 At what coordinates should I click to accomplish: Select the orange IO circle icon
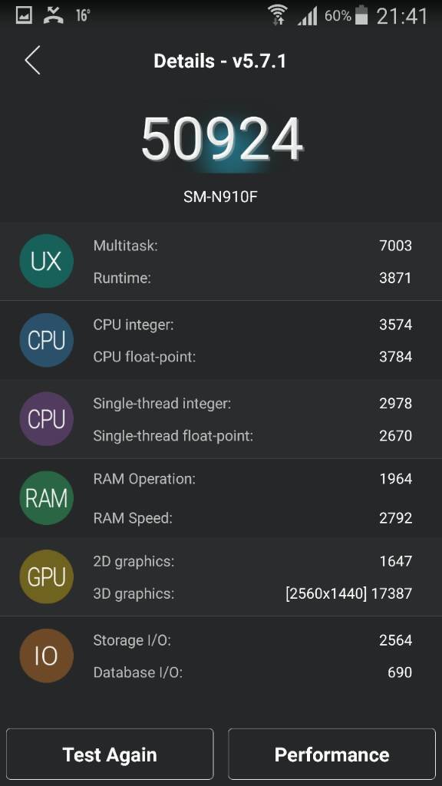point(46,656)
